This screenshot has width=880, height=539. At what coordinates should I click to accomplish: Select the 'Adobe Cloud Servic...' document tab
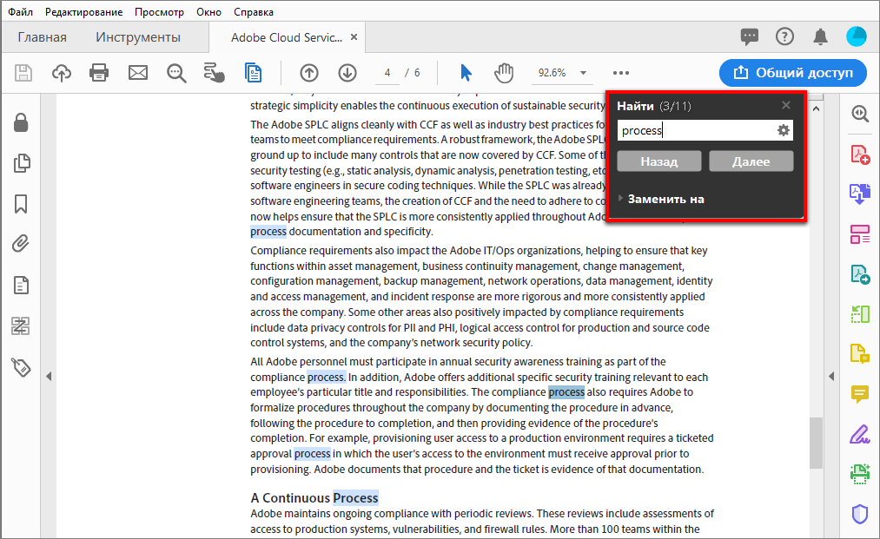pos(286,37)
